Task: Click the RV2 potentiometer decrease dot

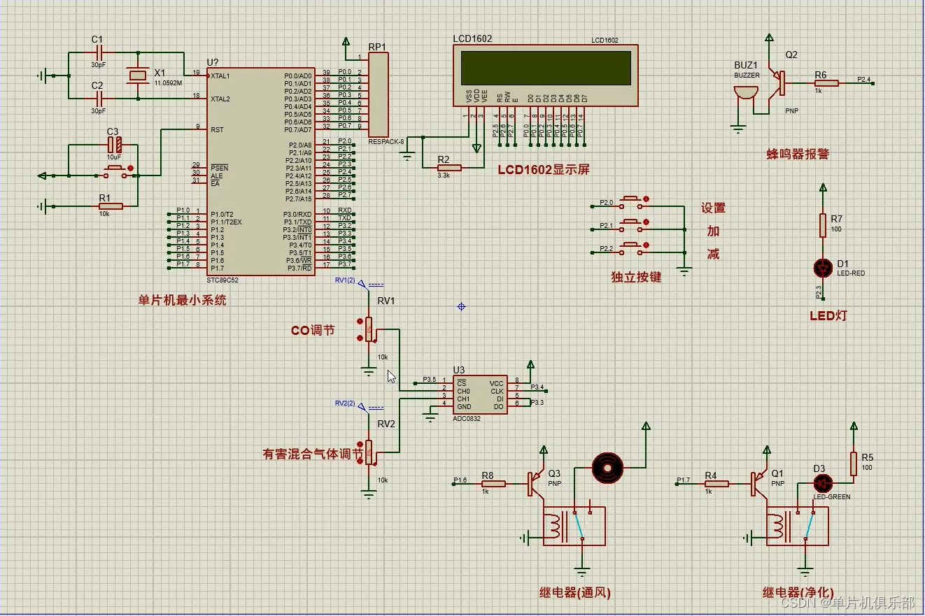Action: click(x=360, y=461)
